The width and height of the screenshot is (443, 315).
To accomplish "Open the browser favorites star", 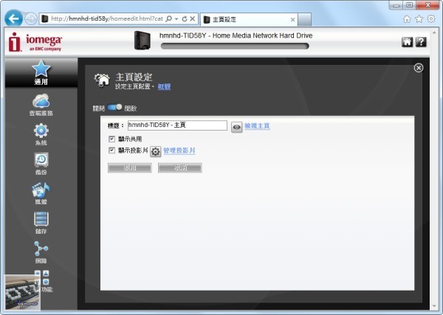I will [419, 19].
